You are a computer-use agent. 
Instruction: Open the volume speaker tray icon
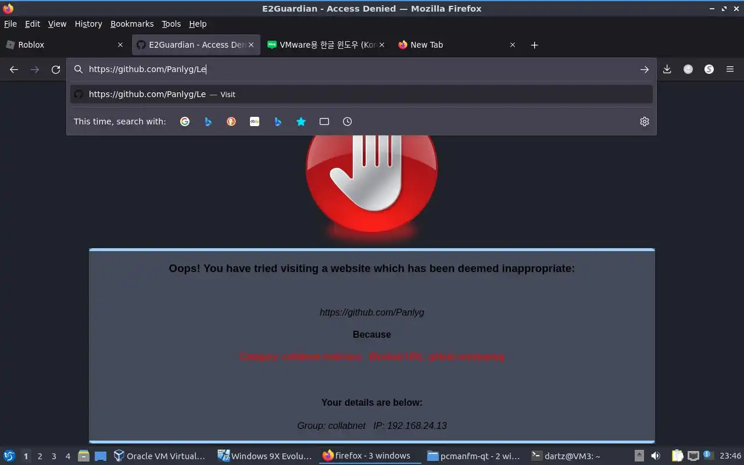(656, 456)
